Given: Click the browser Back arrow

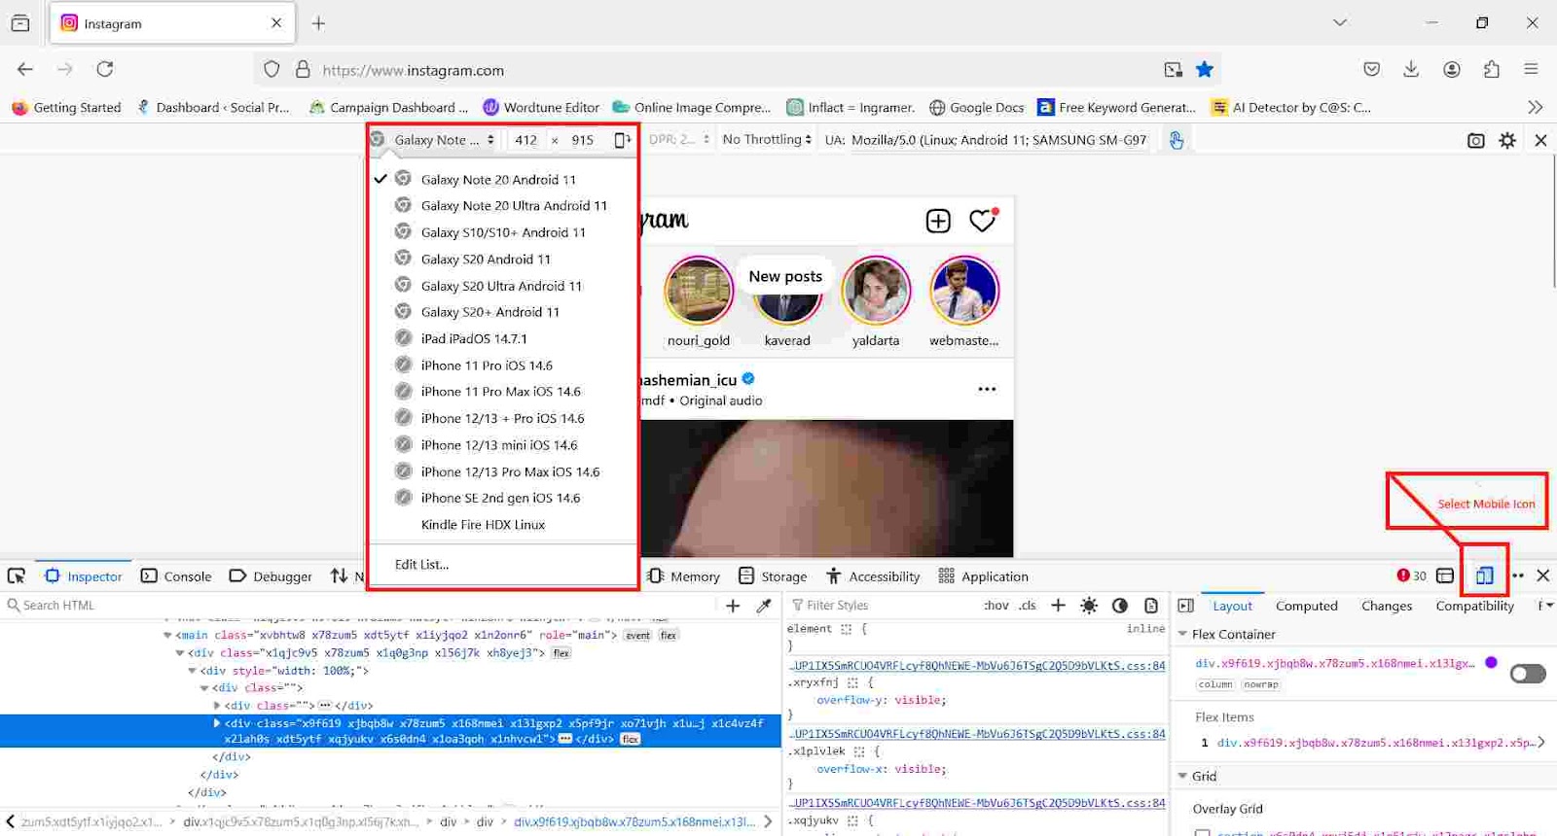Looking at the screenshot, I should tap(25, 69).
